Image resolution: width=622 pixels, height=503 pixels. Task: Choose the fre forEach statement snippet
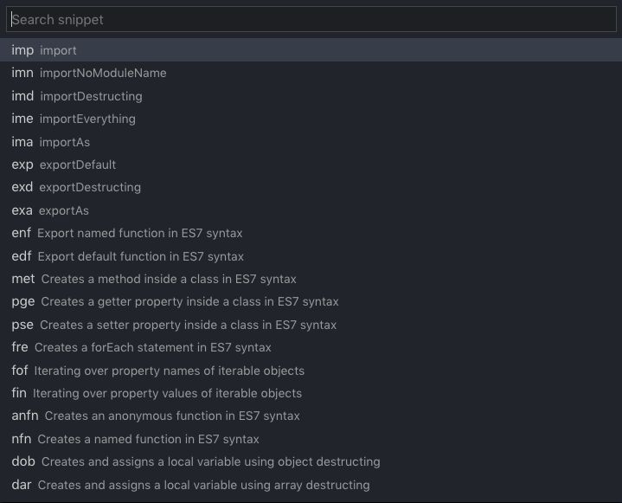pos(141,347)
